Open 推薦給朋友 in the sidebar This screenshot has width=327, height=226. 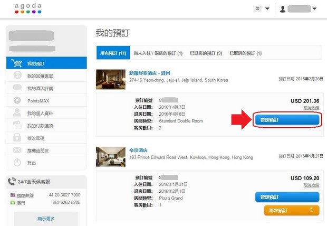(x=46, y=150)
